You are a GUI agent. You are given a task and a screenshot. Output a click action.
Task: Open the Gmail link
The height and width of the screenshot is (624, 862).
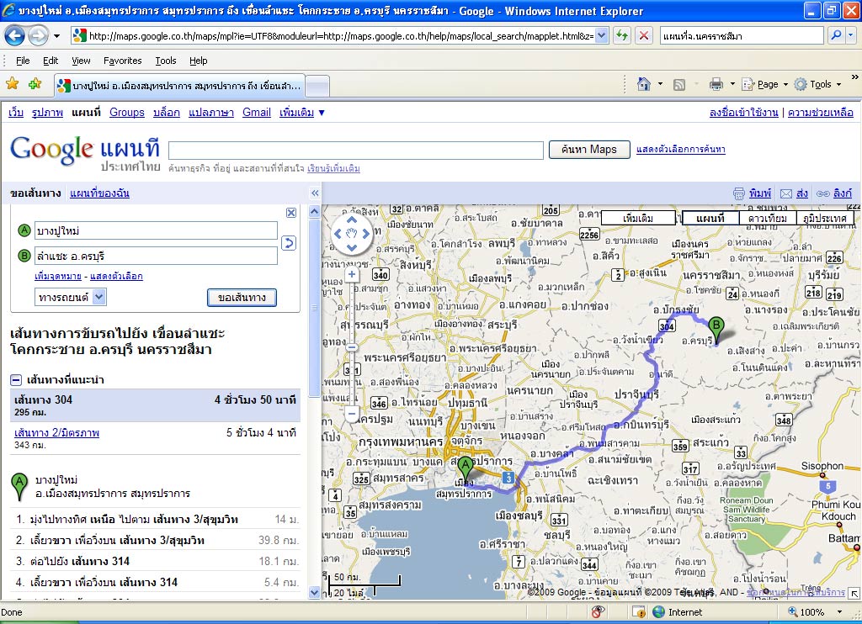pyautogui.click(x=257, y=112)
